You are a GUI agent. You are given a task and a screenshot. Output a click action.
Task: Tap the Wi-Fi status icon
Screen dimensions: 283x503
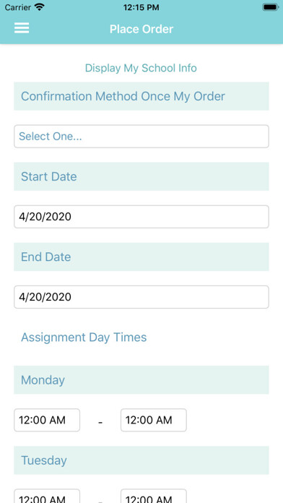pyautogui.click(x=40, y=7)
